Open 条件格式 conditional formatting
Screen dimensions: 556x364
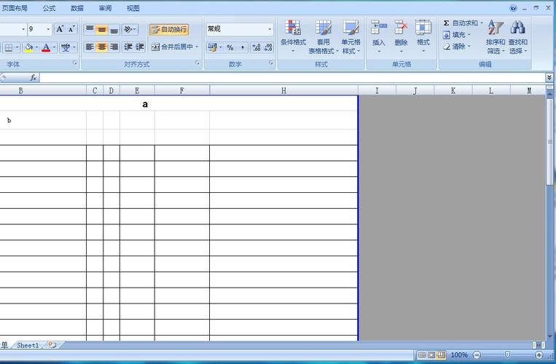tap(293, 36)
